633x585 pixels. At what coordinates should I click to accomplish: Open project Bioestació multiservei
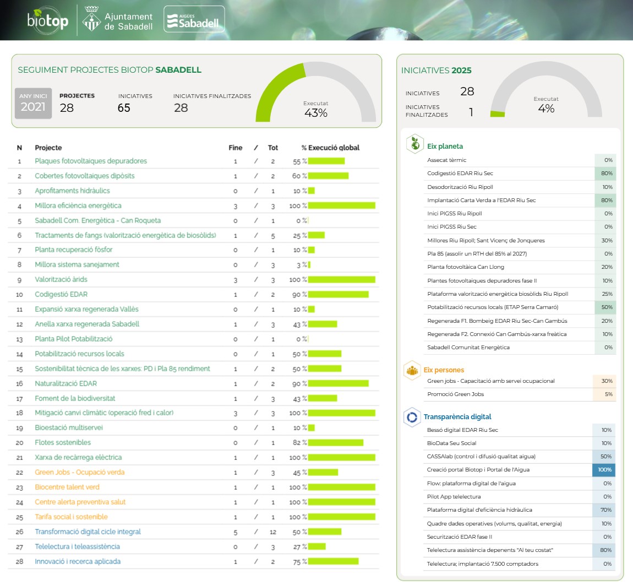click(69, 428)
